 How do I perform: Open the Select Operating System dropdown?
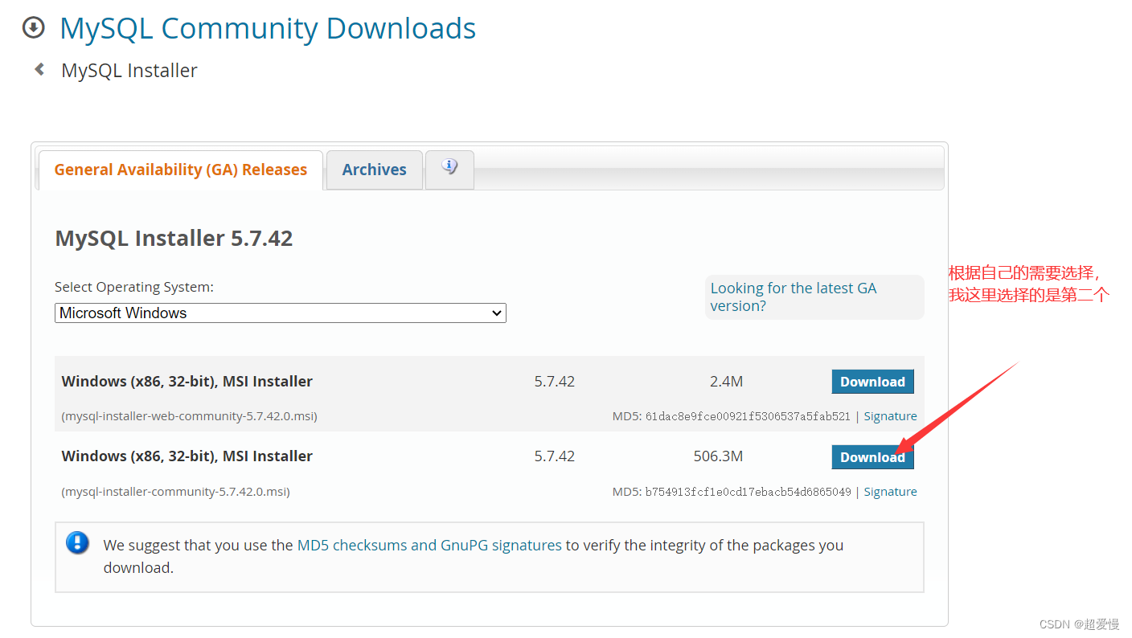pyautogui.click(x=281, y=313)
